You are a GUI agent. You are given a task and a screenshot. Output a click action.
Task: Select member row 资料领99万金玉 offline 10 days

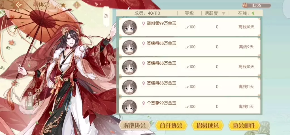[x=189, y=27]
